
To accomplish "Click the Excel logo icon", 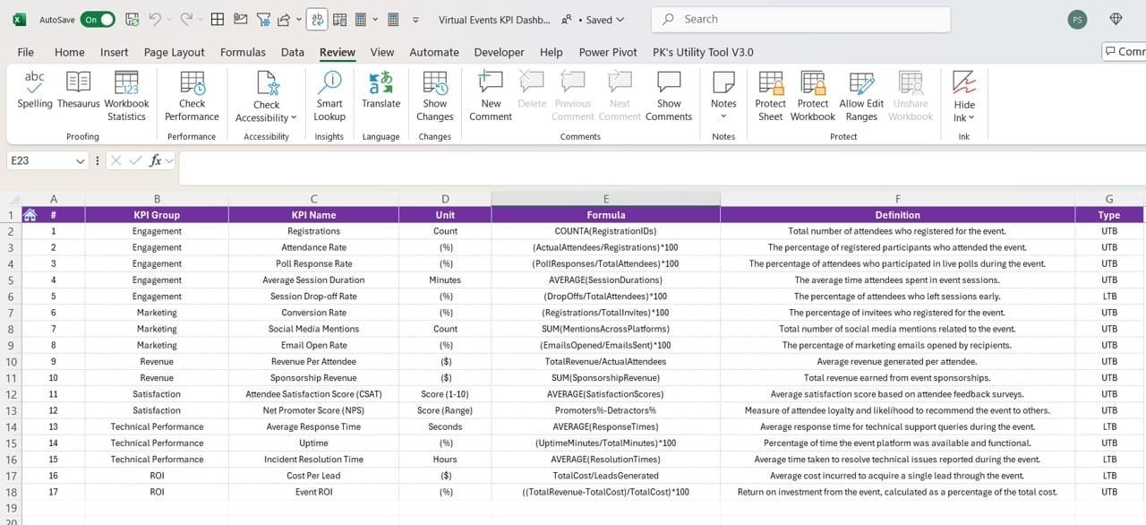I will [x=20, y=19].
